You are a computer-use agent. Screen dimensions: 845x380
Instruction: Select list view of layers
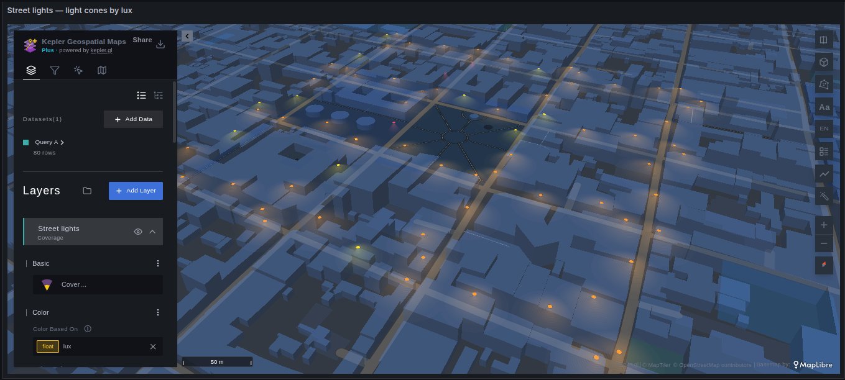pos(142,95)
